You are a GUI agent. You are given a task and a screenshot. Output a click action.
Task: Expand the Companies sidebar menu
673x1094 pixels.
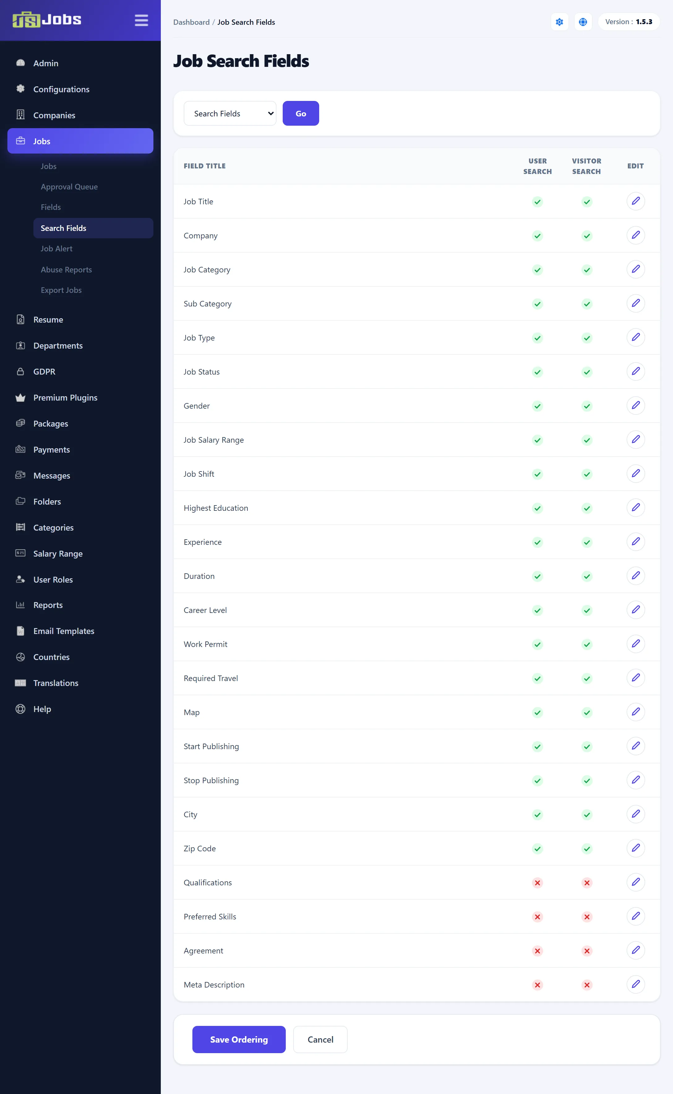tap(80, 115)
